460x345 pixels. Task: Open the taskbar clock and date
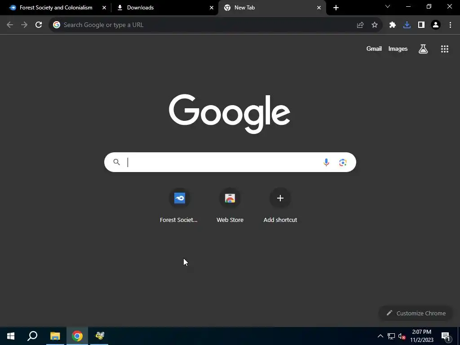tap(421, 336)
